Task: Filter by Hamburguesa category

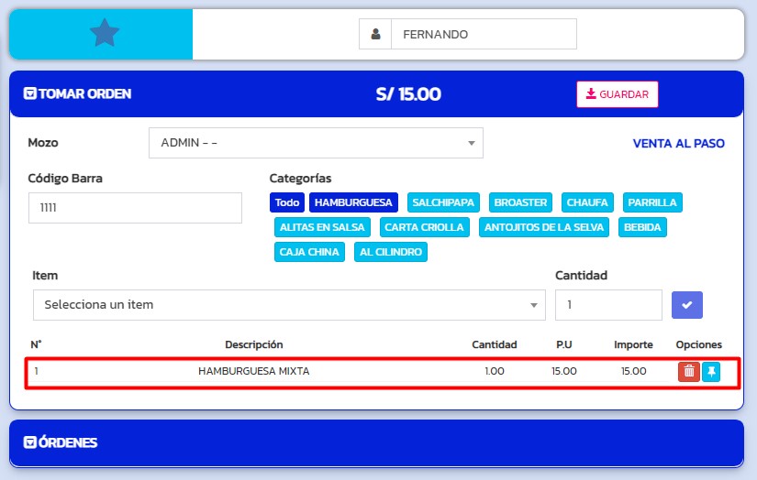Action: (x=353, y=202)
